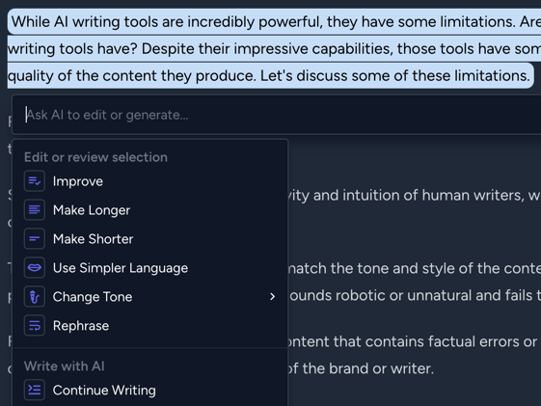Choose the Make Shorter option
Viewport: 541px width, 406px height.
tap(150, 239)
